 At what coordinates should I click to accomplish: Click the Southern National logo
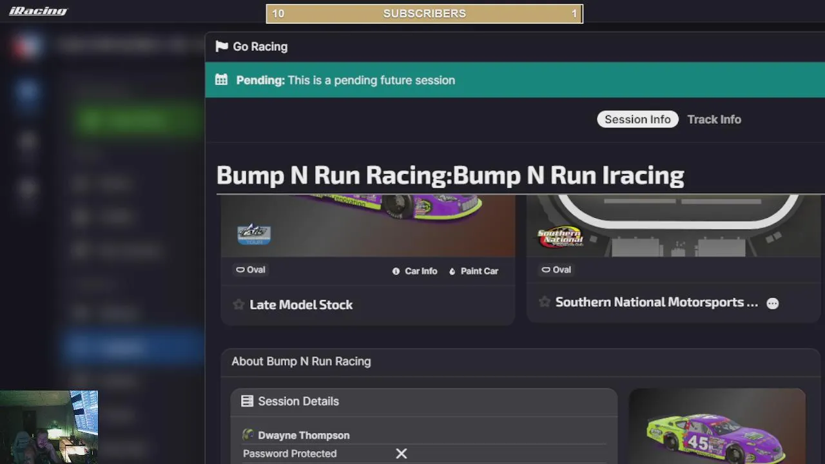[x=560, y=237]
